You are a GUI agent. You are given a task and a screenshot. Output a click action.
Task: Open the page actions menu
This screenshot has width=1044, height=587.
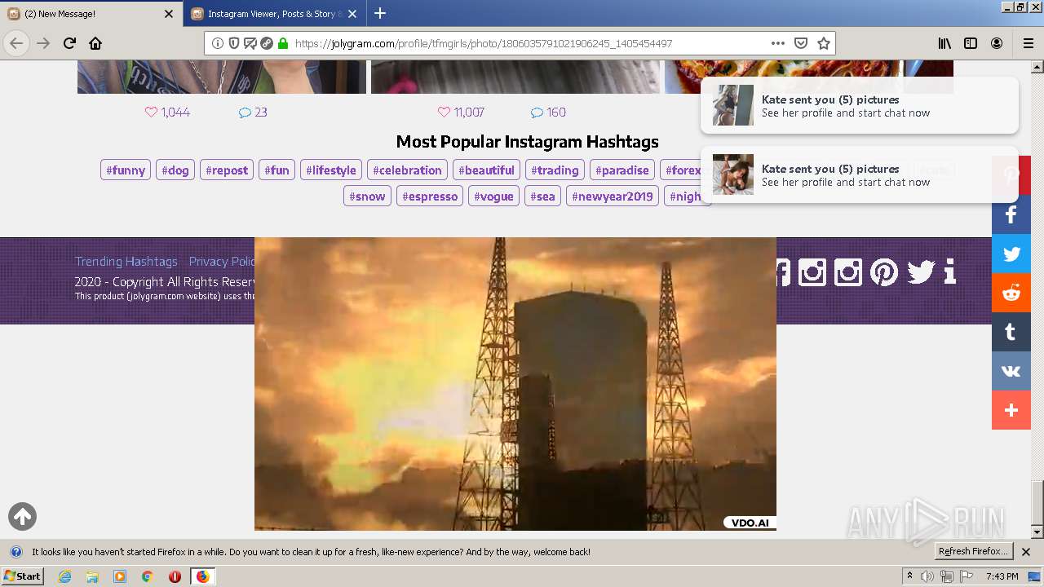point(778,43)
